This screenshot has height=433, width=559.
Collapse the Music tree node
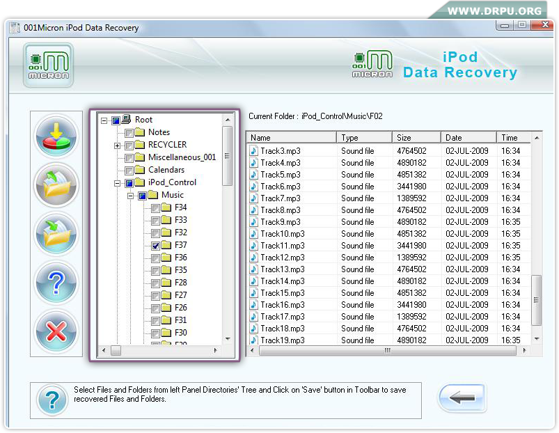coord(130,196)
